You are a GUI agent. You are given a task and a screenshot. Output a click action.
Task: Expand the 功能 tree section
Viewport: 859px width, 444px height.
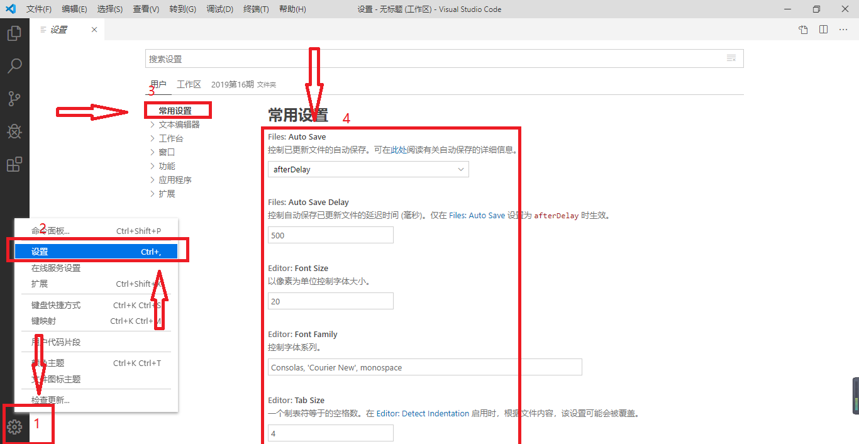point(162,166)
